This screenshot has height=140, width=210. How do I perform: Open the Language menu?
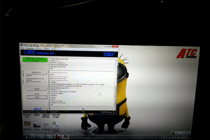point(30,48)
